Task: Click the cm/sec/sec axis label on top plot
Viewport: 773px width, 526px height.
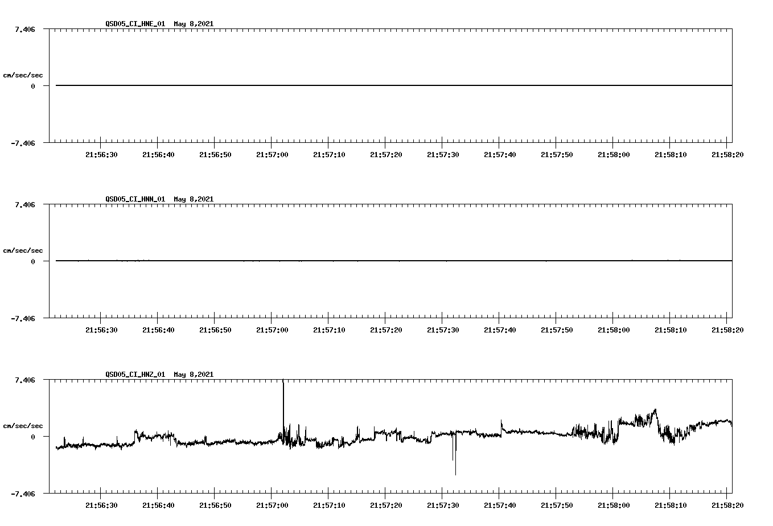Action: (x=23, y=75)
